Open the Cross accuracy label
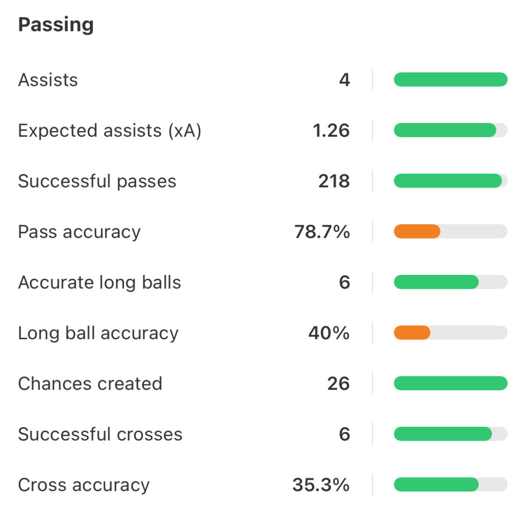The image size is (527, 510). pyautogui.click(x=83, y=485)
